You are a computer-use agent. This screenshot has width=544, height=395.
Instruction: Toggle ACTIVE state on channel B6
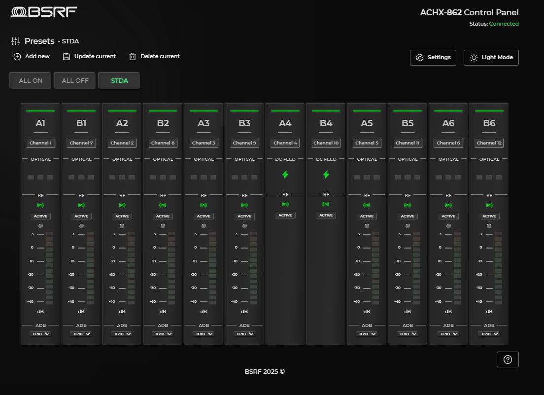[x=489, y=216]
